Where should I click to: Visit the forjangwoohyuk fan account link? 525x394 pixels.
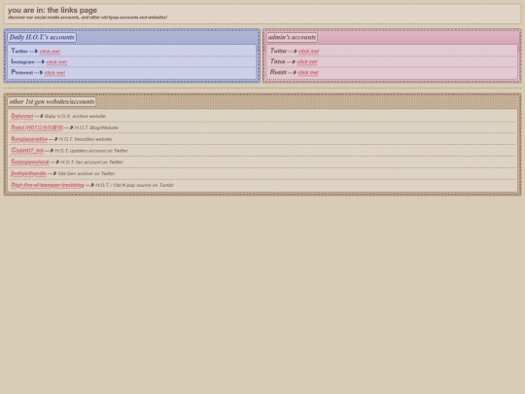[x=30, y=161]
